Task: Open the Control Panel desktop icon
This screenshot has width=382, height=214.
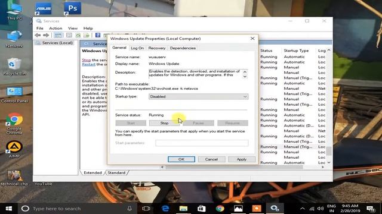Action: [x=14, y=95]
